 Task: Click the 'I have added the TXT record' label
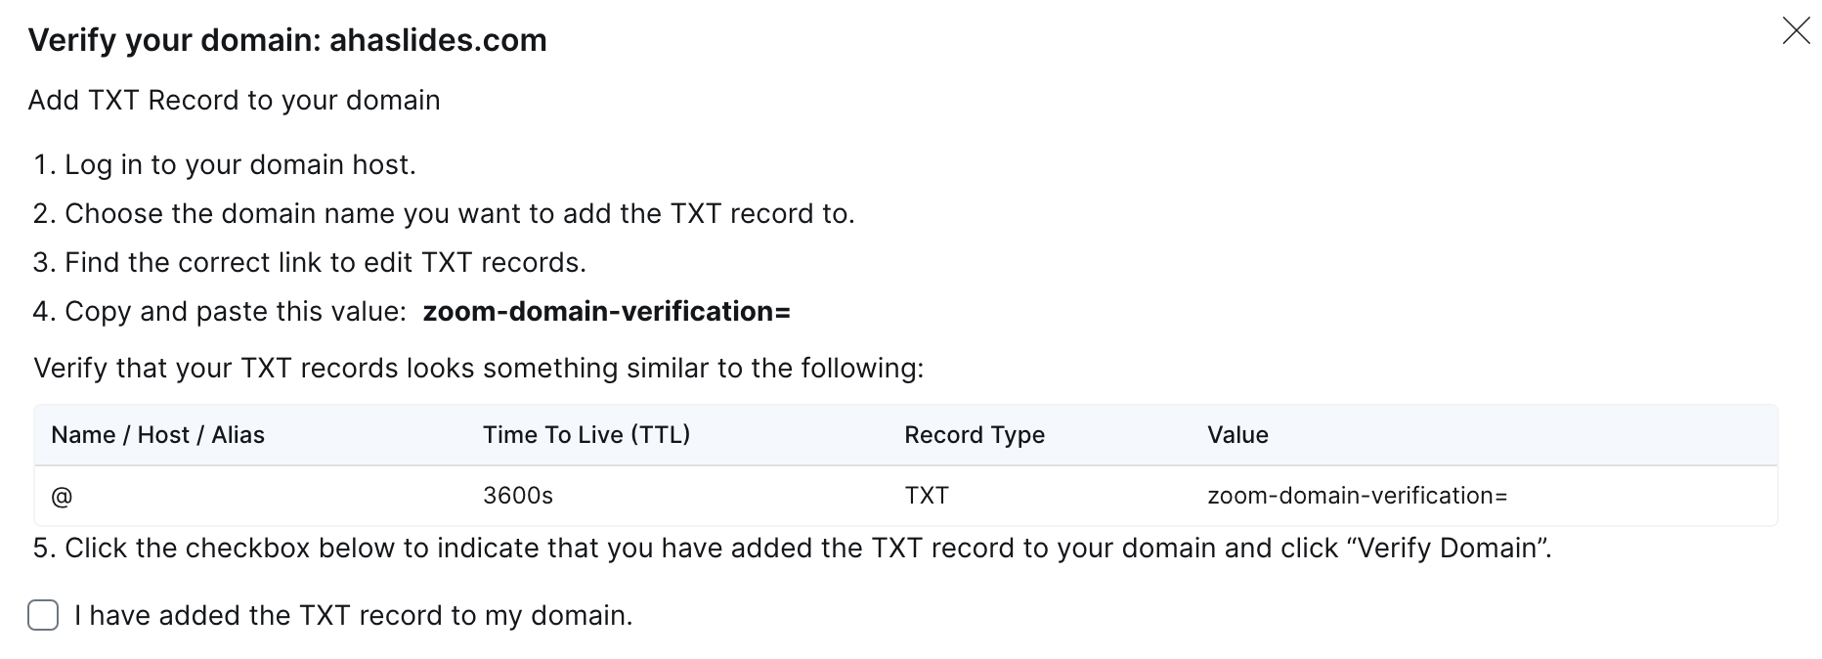(x=353, y=615)
